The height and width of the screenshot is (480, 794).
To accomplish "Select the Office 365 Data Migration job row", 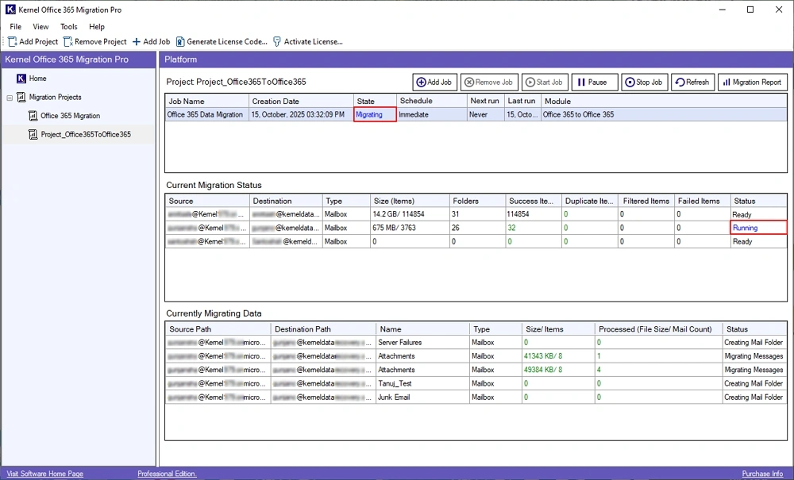I will (x=205, y=115).
